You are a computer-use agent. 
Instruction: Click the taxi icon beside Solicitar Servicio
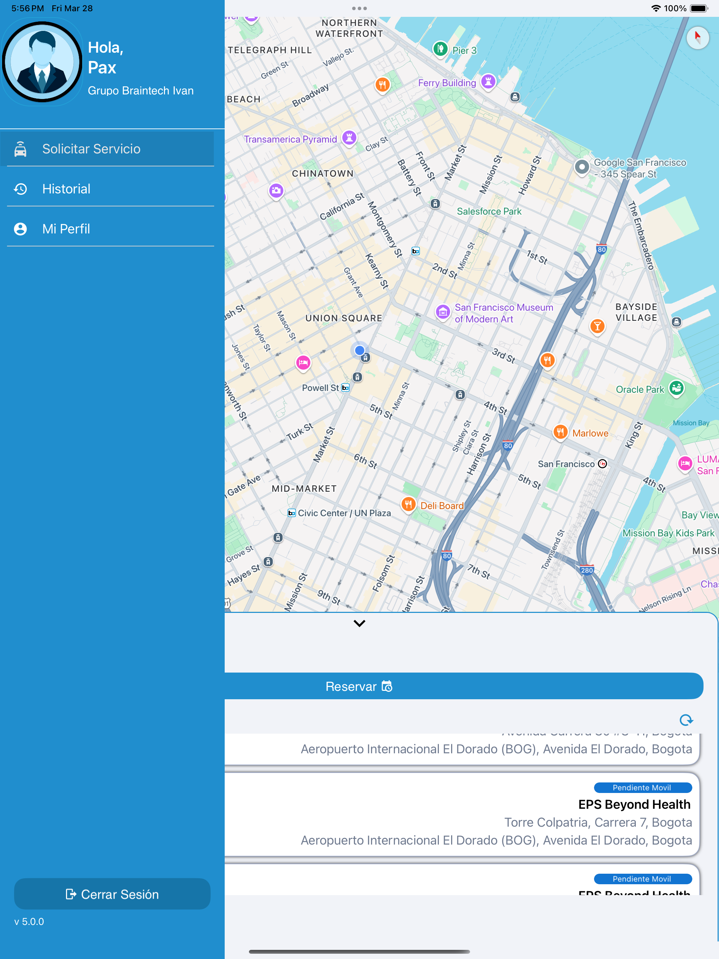(20, 149)
